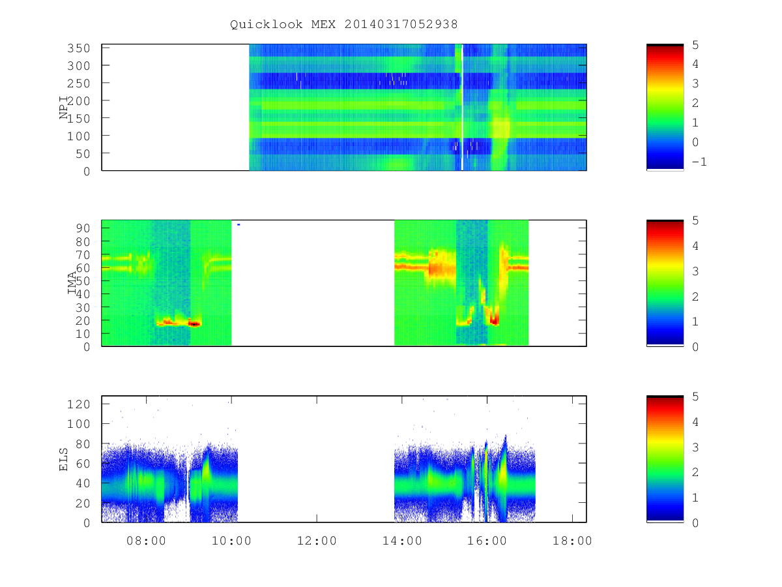The width and height of the screenshot is (782, 587).
Task: Select the ELS panel color bar
Action: tap(665, 459)
